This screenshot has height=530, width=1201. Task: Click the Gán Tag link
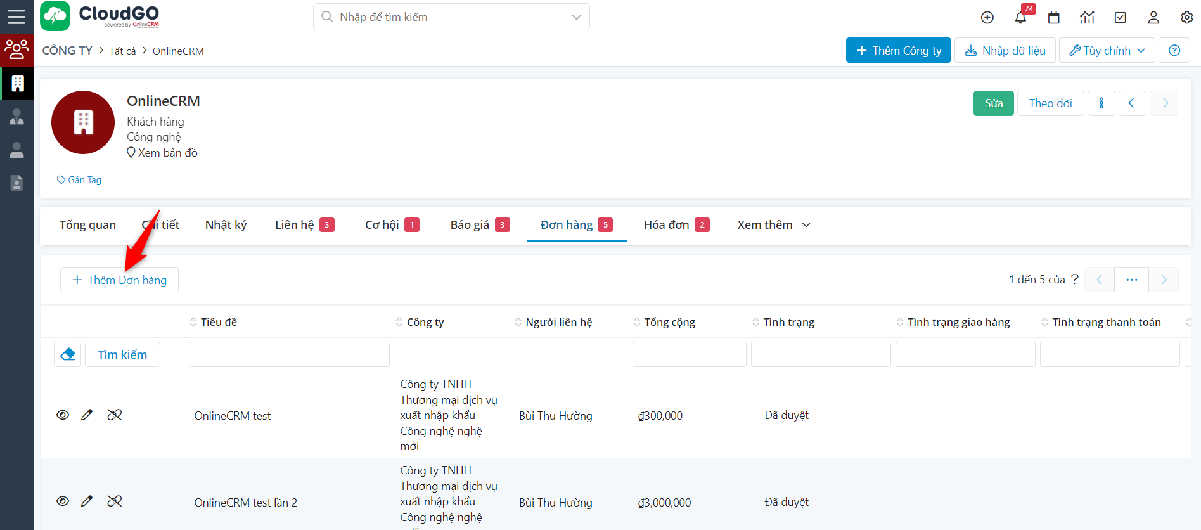[79, 180]
